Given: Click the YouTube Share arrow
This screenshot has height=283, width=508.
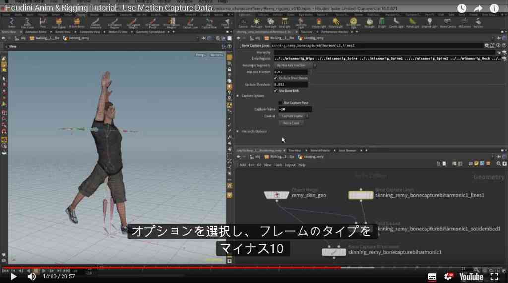Looking at the screenshot, I should pyautogui.click(x=478, y=8).
